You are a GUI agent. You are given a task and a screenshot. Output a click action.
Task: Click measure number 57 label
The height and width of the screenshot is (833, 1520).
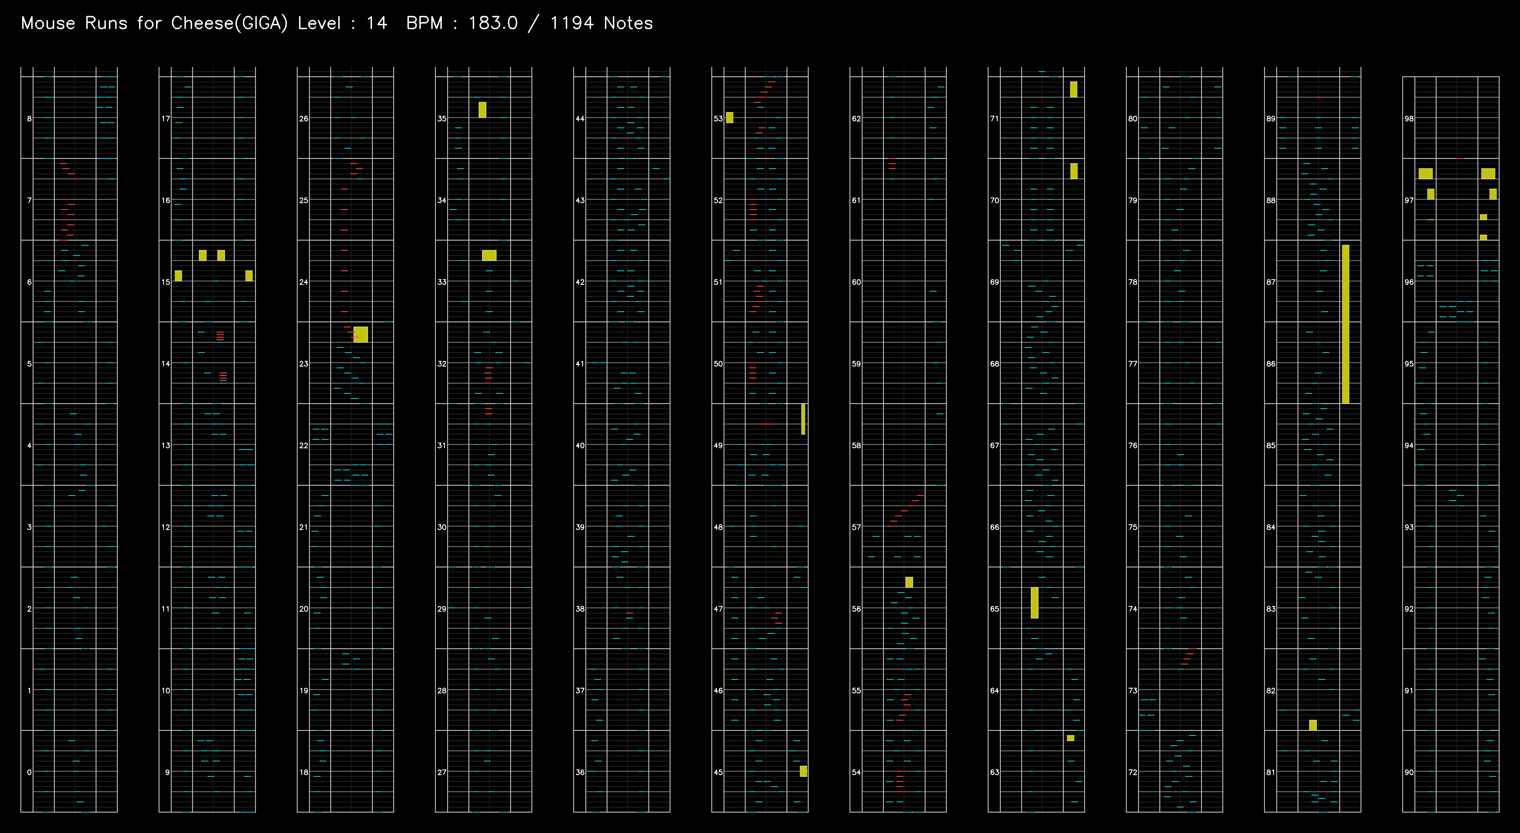point(856,527)
